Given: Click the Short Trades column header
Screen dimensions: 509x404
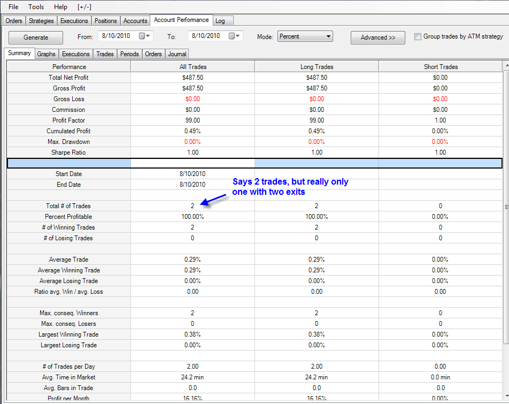Looking at the screenshot, I should 441,66.
